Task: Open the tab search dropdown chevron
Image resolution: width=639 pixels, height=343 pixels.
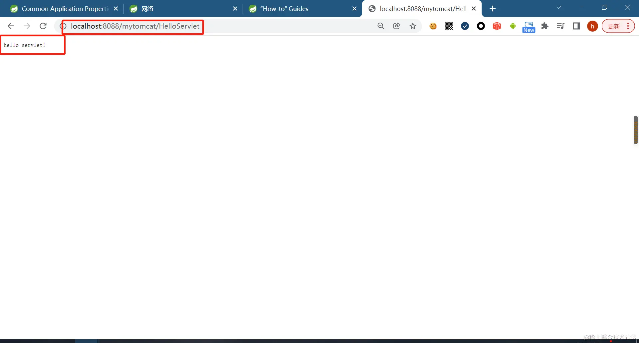Action: [x=559, y=7]
